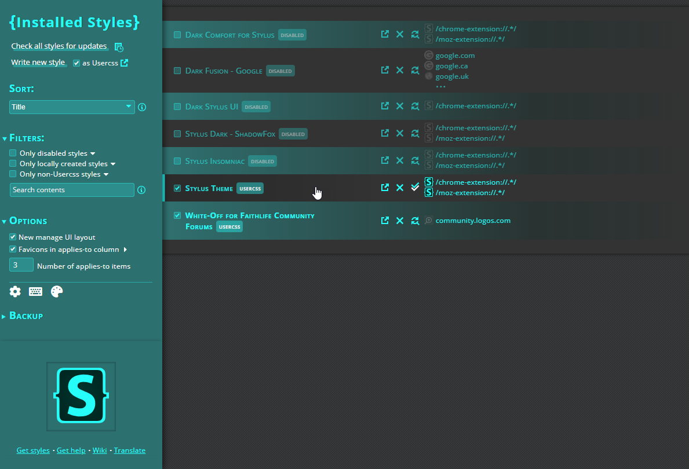Open dropdown arrow for 'Only non-Usercss styles'

106,175
